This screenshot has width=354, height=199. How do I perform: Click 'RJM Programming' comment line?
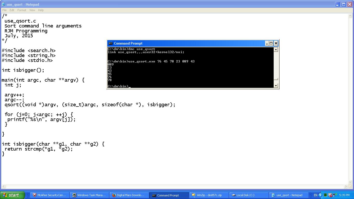point(26,31)
